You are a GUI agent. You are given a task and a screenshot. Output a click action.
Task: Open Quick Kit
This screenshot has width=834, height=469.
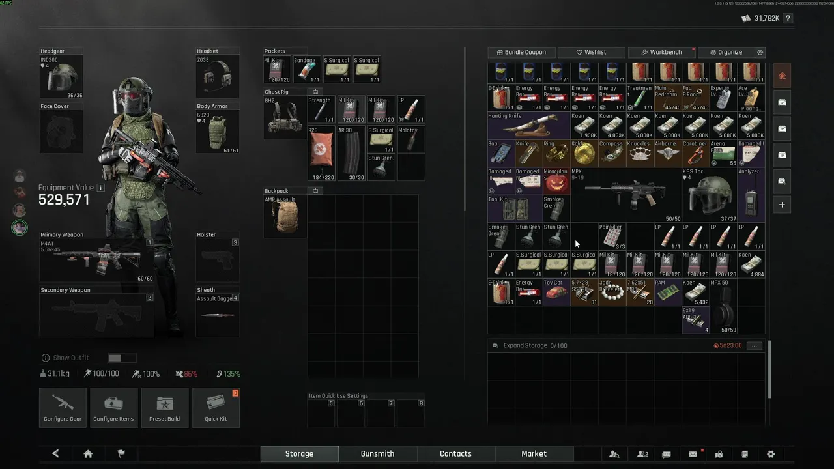coord(216,408)
